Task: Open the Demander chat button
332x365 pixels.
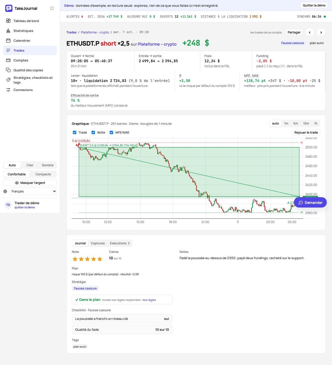Action: [x=310, y=203]
